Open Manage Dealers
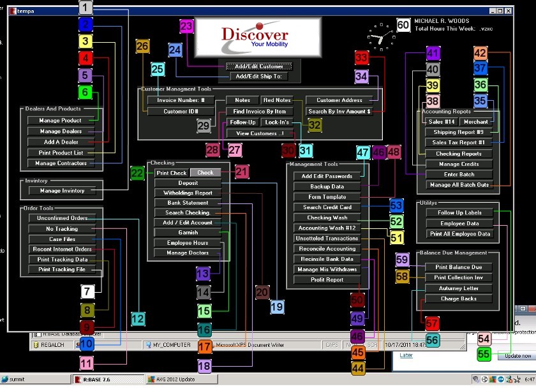 (61, 131)
